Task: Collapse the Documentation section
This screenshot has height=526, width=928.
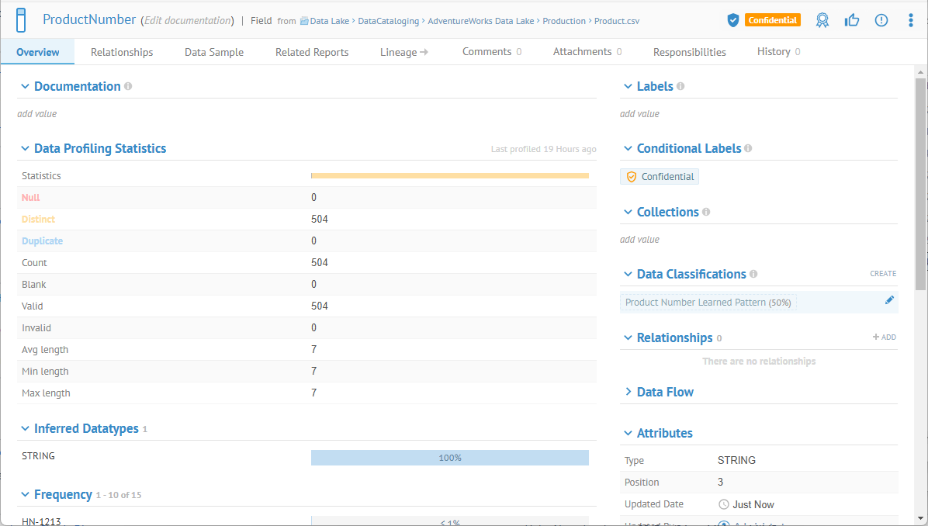Action: (x=25, y=87)
